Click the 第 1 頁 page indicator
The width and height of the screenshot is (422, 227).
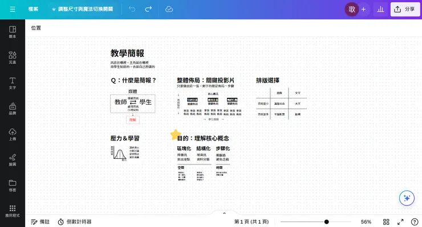(251, 222)
